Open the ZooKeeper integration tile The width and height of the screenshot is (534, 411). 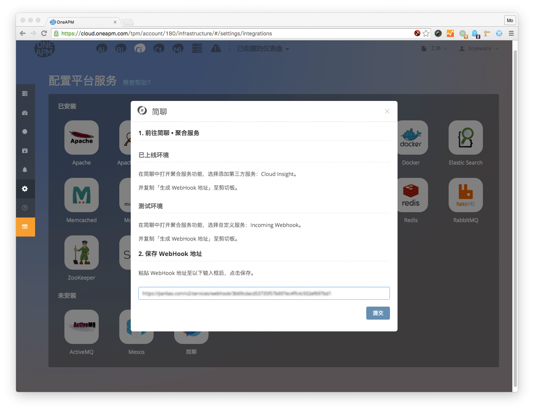tap(82, 253)
